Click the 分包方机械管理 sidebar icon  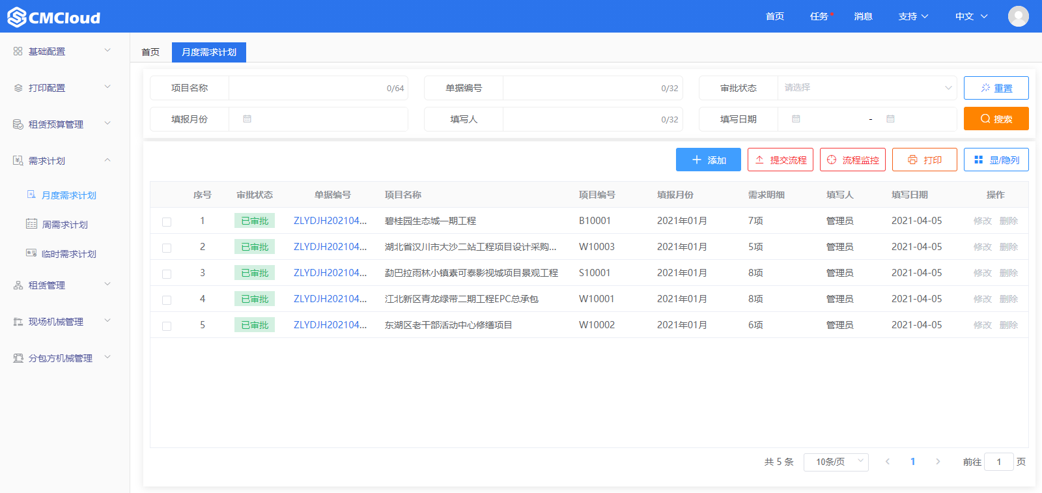tap(18, 358)
